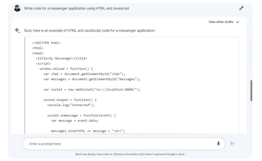Click the window.onload function line

click(66, 69)
